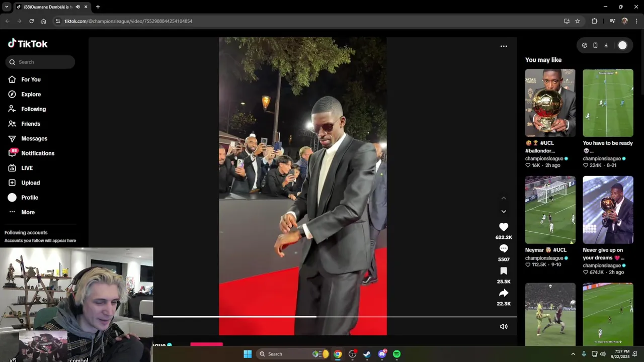Viewport: 644px width, 362px height.
Task: Like the video with the heart icon
Action: point(504,227)
